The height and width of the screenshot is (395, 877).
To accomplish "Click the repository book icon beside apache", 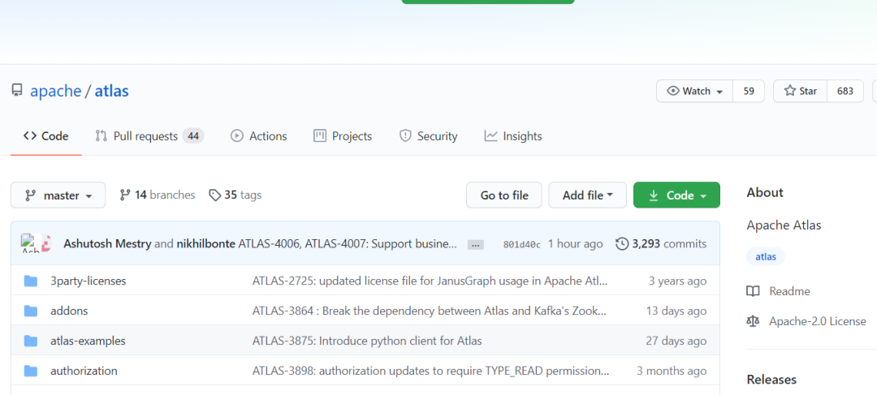I will (17, 91).
